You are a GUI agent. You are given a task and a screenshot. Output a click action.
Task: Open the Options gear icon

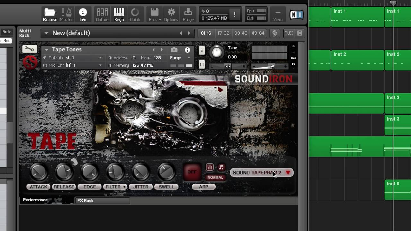coord(171,15)
